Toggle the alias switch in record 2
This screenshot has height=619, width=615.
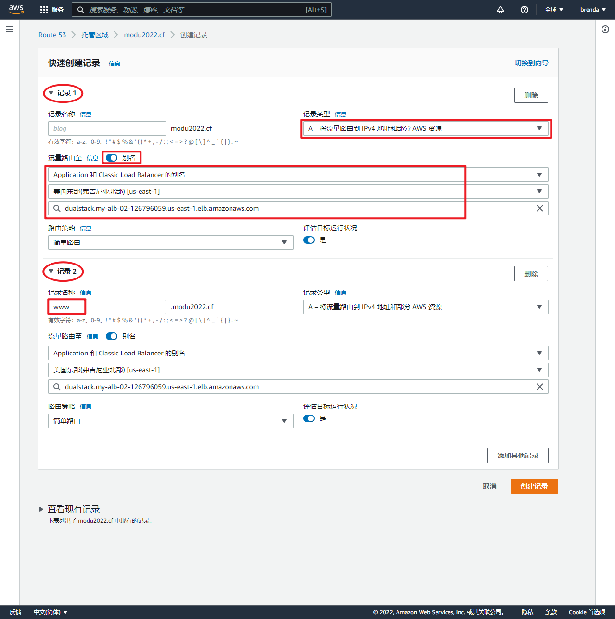(112, 336)
